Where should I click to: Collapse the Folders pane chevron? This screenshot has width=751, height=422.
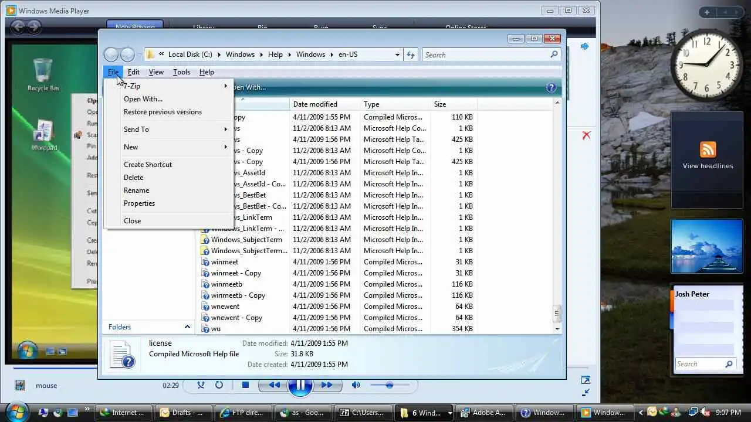pyautogui.click(x=187, y=327)
